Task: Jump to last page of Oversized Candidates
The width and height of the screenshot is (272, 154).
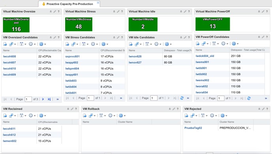Action: click(x=49, y=99)
